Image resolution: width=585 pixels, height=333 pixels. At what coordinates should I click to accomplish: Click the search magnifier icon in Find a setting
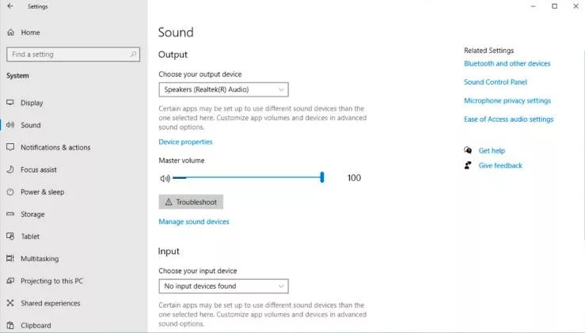tap(133, 55)
